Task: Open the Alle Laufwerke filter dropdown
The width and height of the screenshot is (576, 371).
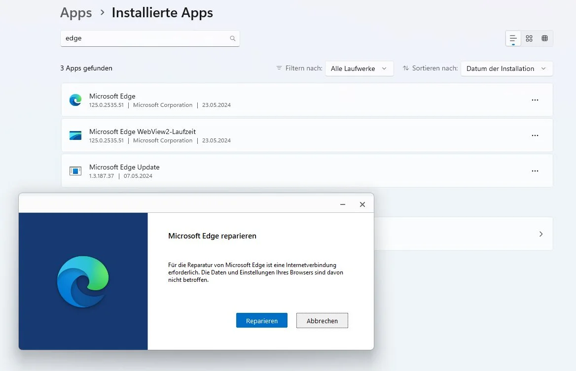Action: (x=360, y=68)
